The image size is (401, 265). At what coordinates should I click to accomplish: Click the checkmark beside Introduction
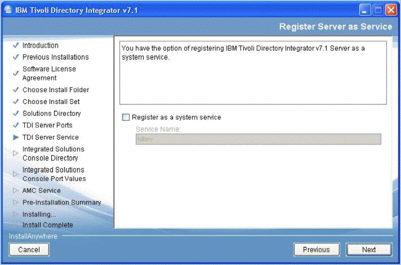tap(15, 45)
